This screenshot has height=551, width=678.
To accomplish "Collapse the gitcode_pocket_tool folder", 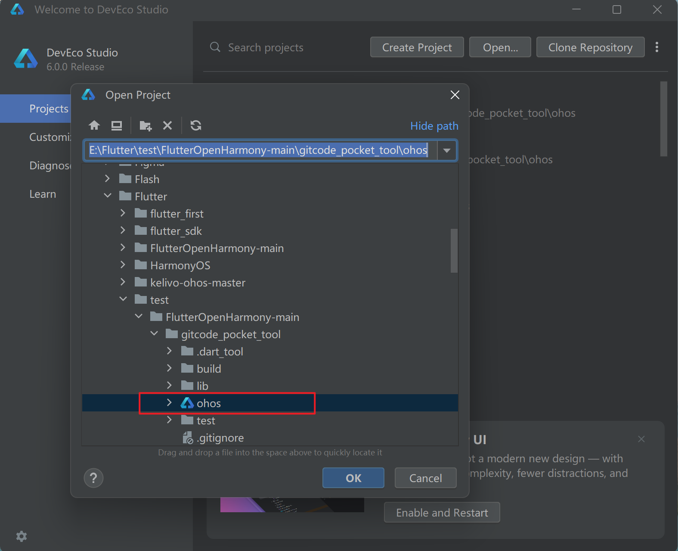I will coord(154,334).
